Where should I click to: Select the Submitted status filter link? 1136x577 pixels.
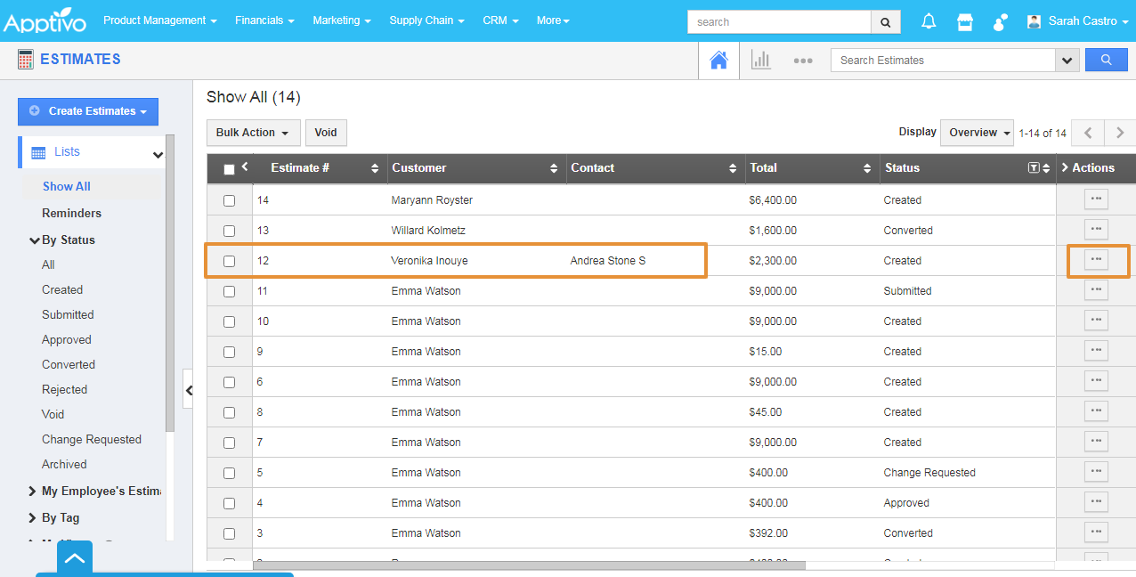coord(68,314)
